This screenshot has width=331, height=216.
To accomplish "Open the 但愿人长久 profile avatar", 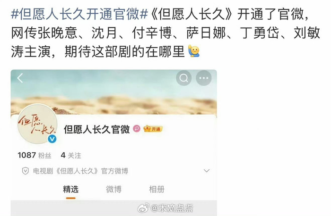I will (37, 124).
